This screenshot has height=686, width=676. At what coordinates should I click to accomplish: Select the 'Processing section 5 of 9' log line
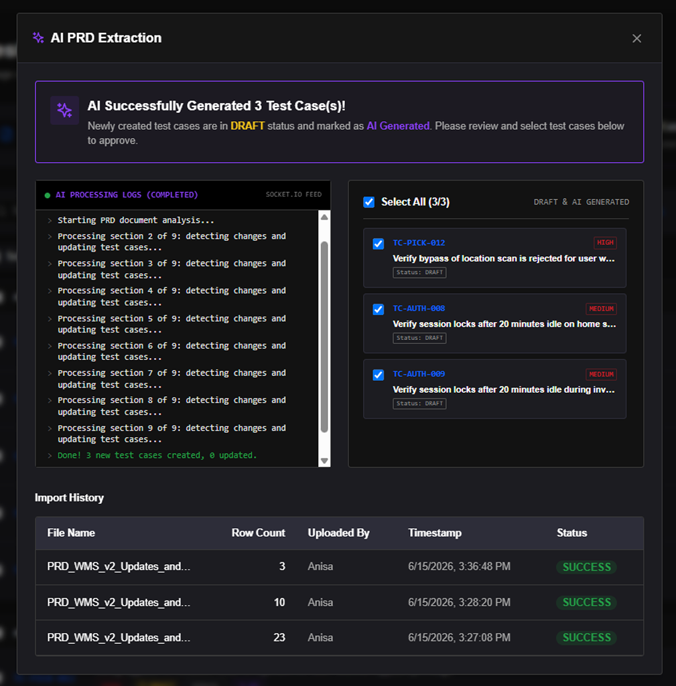coord(172,324)
